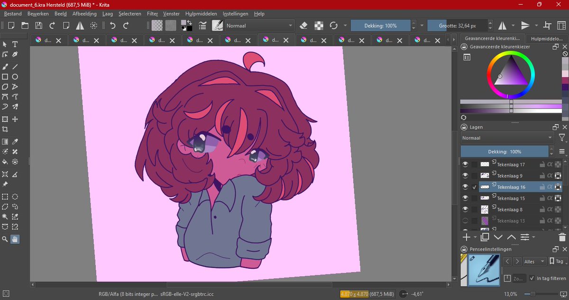Toggle the checkbox on Tekenlaag 16
Image resolution: width=569 pixels, height=300 pixels.
[475, 187]
